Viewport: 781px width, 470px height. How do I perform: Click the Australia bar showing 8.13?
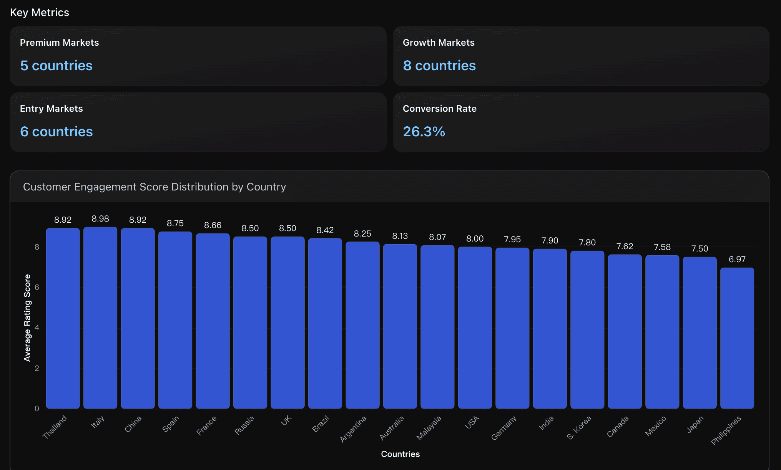pyautogui.click(x=400, y=326)
